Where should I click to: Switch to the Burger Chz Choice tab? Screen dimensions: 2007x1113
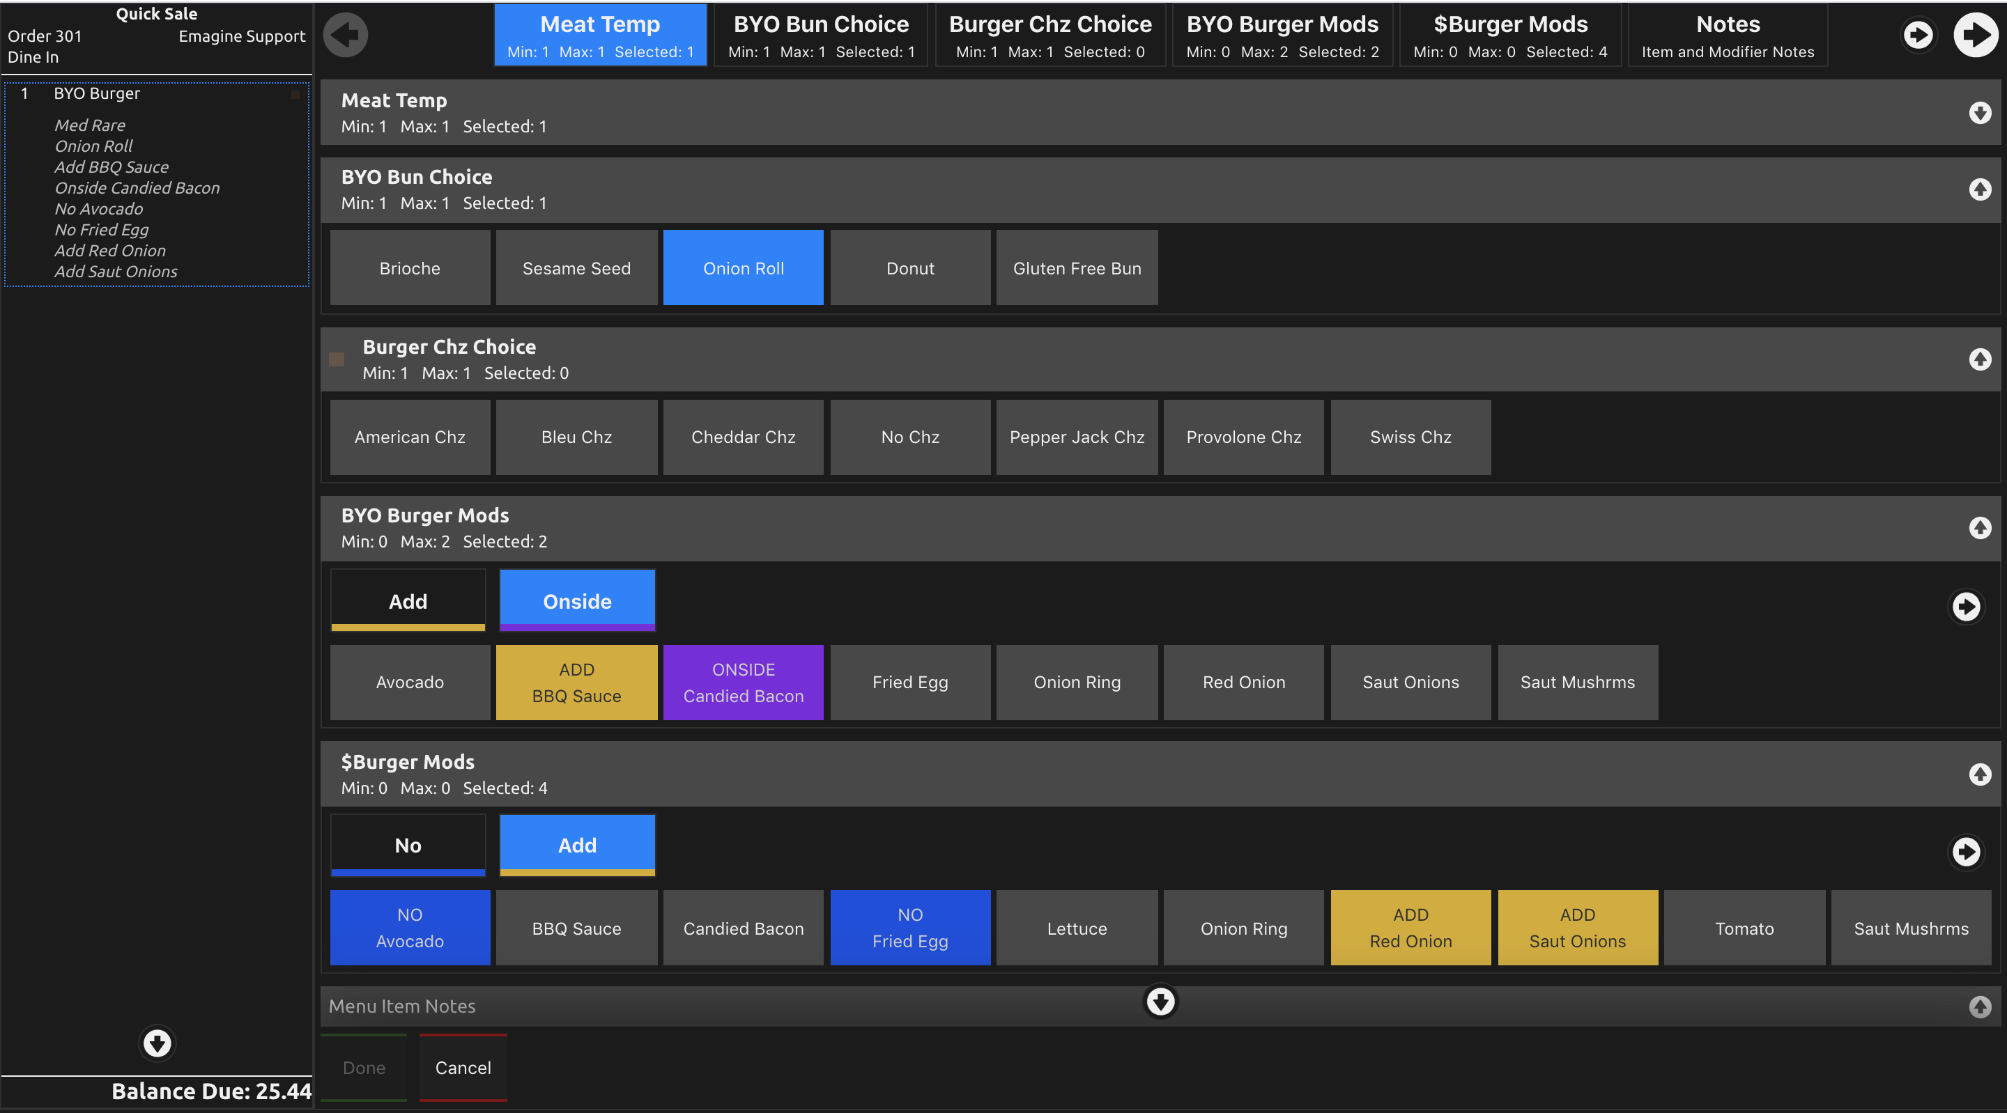click(x=1049, y=35)
